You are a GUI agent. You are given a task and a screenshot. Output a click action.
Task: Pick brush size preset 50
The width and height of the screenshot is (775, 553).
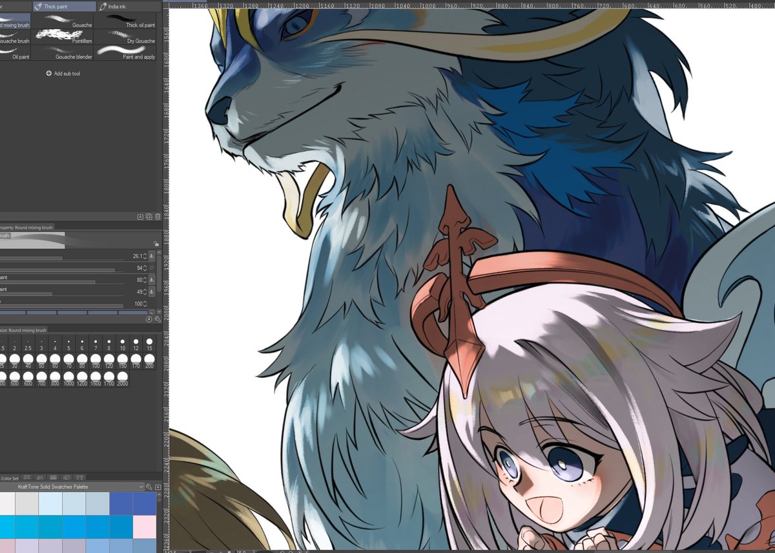point(41,361)
